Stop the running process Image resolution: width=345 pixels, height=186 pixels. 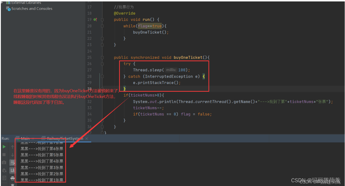[x=4, y=154]
